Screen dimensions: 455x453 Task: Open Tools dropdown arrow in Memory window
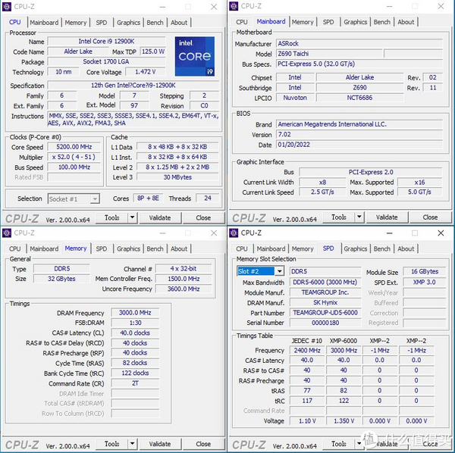coord(132,444)
